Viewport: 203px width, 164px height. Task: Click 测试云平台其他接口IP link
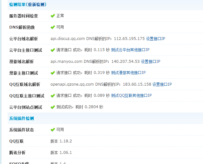click(130, 50)
